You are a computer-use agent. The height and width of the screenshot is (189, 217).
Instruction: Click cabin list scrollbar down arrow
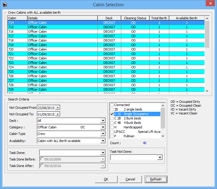pos(207,91)
